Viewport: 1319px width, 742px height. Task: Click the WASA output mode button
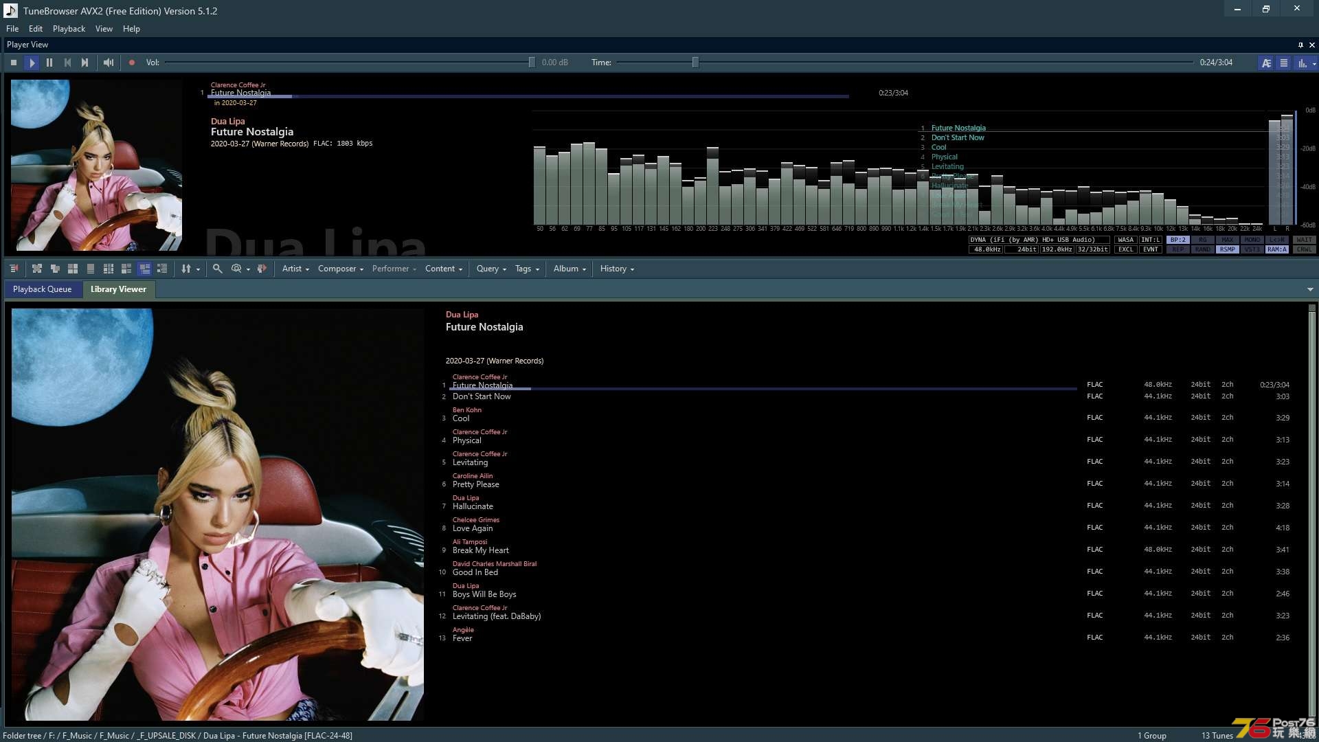point(1126,240)
